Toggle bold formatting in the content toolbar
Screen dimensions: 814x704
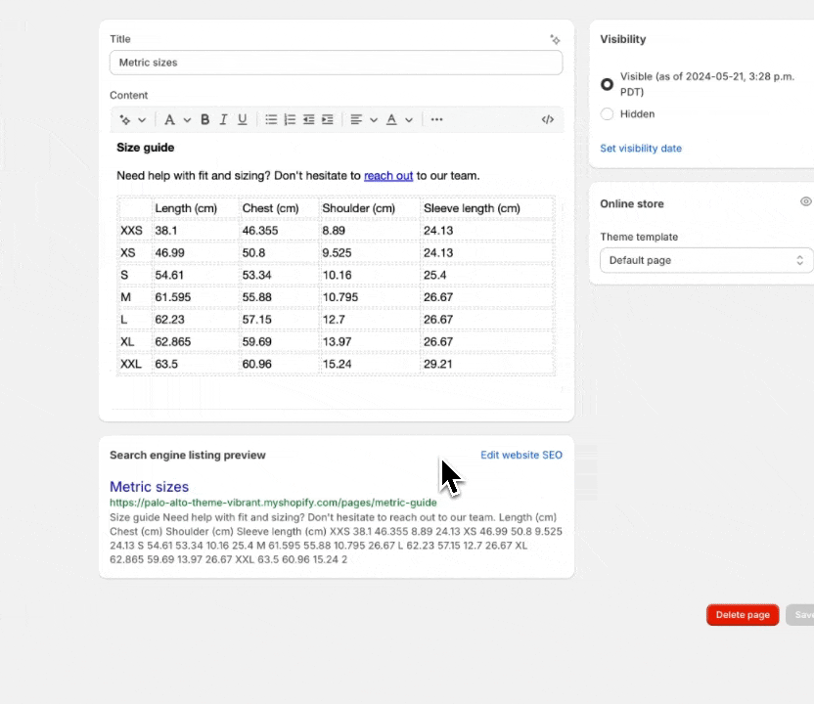(x=205, y=119)
